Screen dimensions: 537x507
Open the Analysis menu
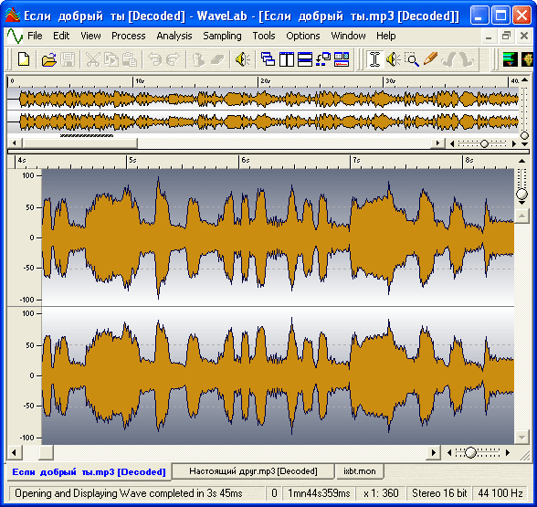pyautogui.click(x=174, y=36)
